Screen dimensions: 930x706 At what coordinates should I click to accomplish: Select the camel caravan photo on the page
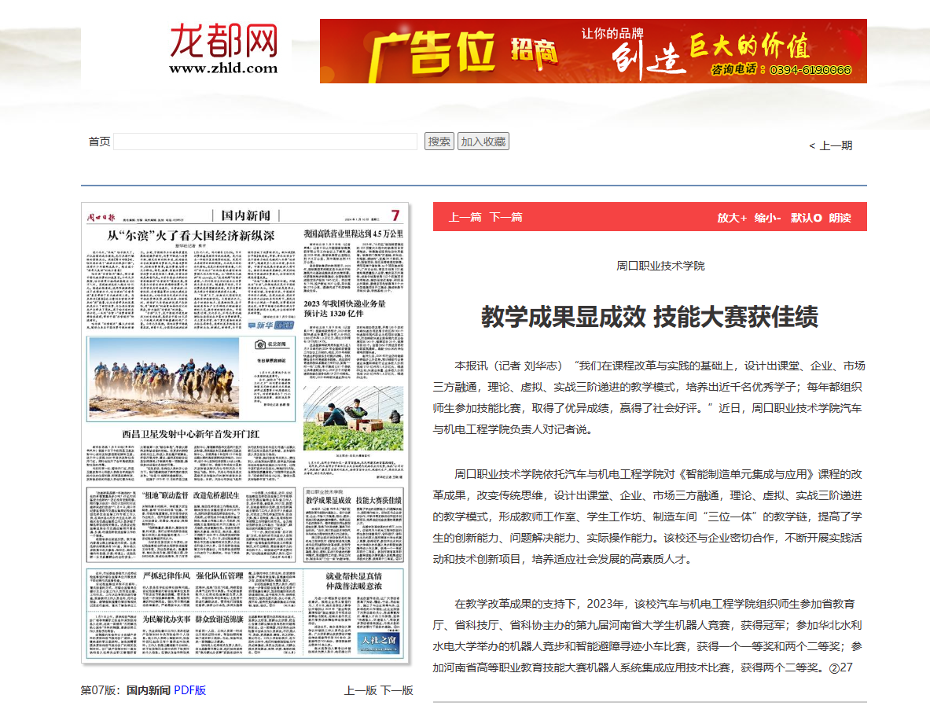[165, 379]
